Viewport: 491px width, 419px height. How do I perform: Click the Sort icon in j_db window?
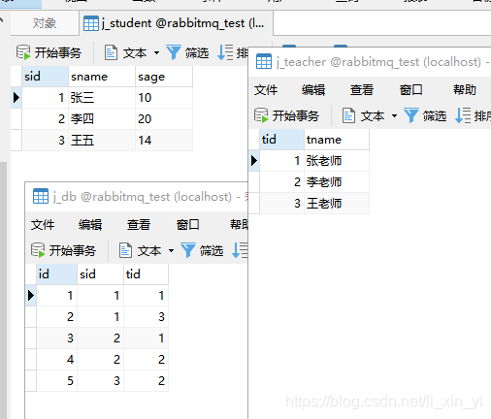coord(240,250)
